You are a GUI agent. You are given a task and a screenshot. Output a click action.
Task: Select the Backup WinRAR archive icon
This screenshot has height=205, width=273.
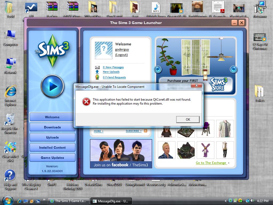click(52, 9)
